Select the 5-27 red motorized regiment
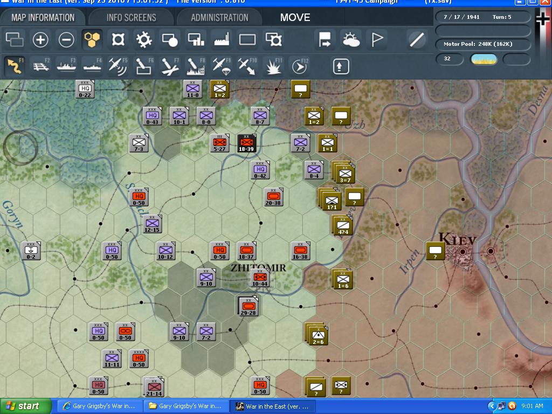Viewport: 552px width, 414px height. coord(220,143)
